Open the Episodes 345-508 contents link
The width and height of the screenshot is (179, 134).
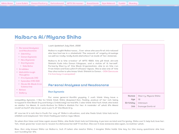tap(30, 81)
